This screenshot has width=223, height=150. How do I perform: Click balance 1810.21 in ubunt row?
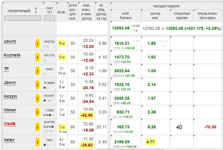[x=122, y=43]
